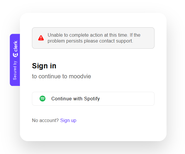185x154 pixels.
Task: Open the Sign up link
Action: [68, 120]
